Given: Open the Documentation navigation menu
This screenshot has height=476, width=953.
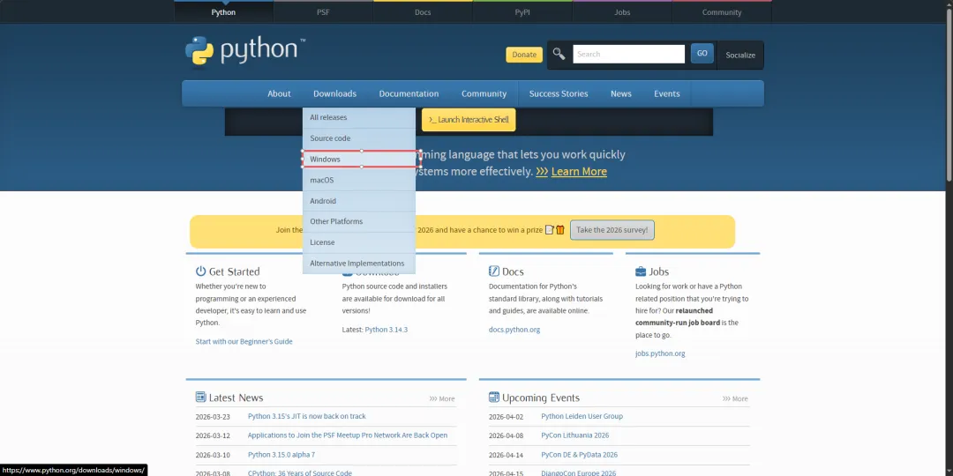Looking at the screenshot, I should tap(409, 93).
